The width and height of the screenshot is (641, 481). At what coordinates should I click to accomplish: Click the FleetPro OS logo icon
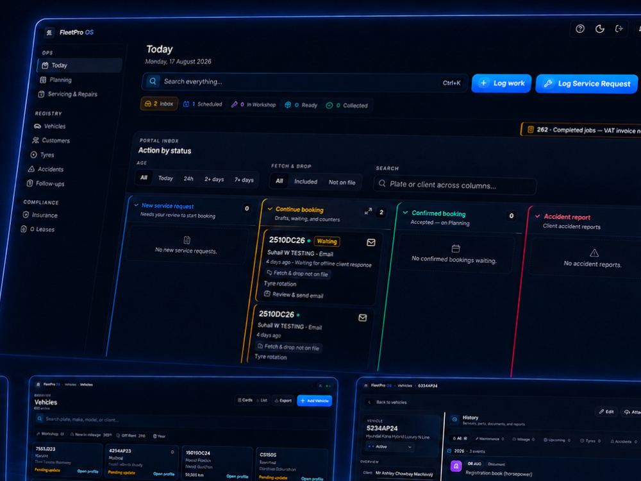coord(49,32)
